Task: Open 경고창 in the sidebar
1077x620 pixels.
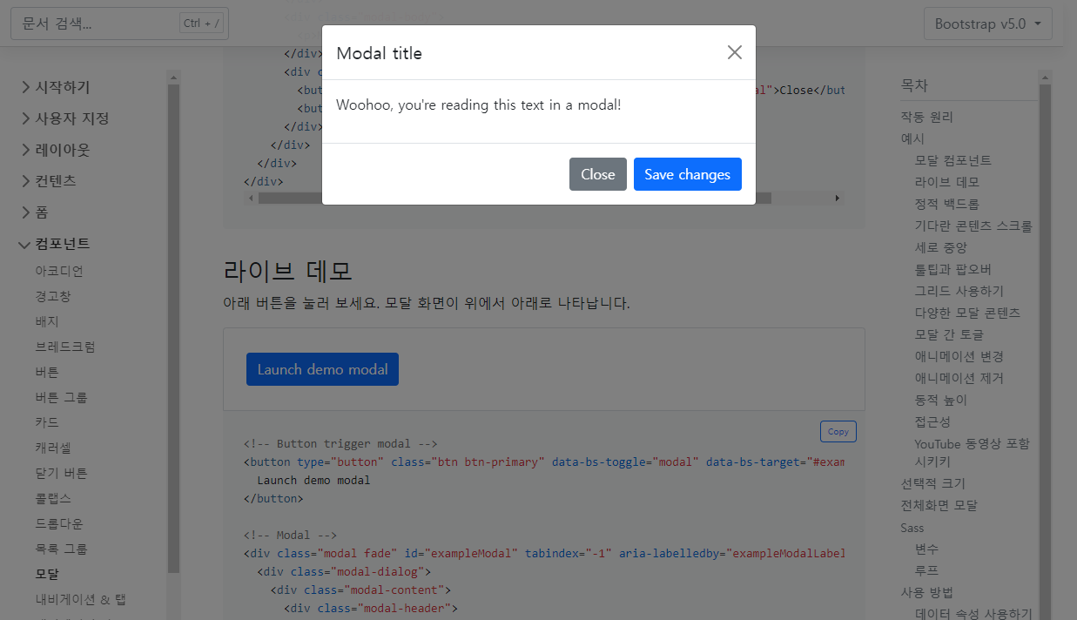Action: [x=53, y=296]
